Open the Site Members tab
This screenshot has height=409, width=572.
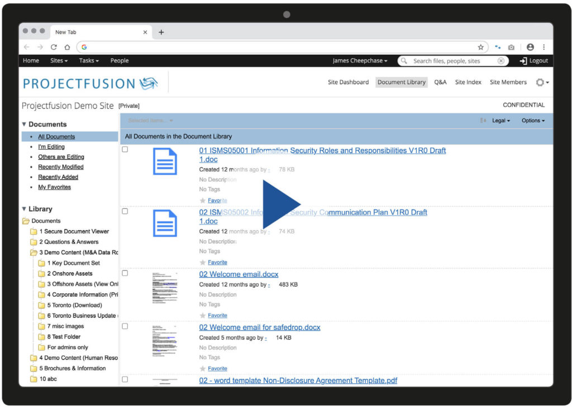click(508, 82)
